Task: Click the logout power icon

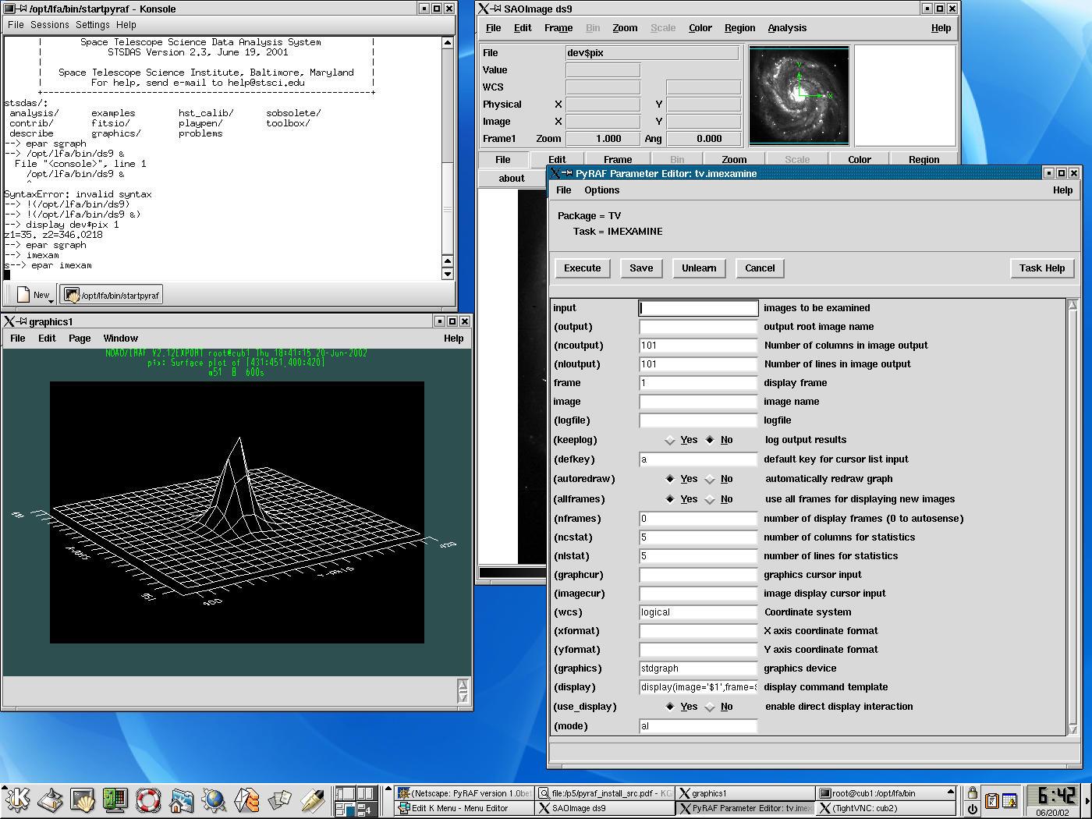Action: click(972, 809)
